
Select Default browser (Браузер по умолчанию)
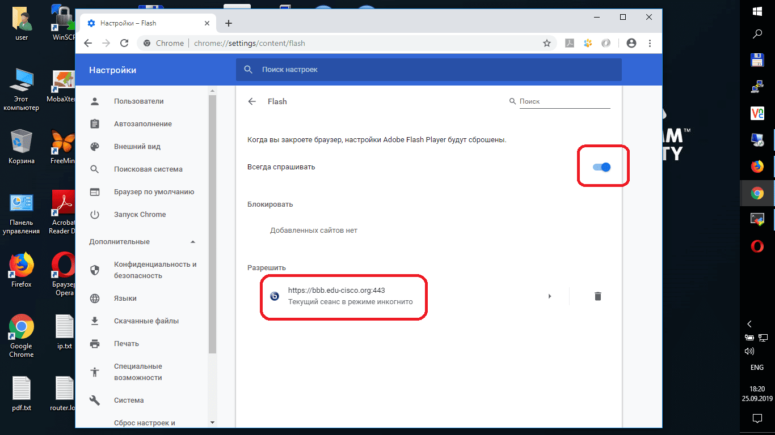154,192
